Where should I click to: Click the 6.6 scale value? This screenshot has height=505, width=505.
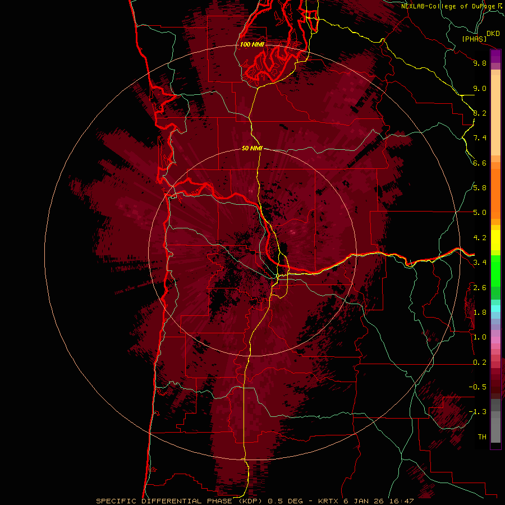pos(480,163)
